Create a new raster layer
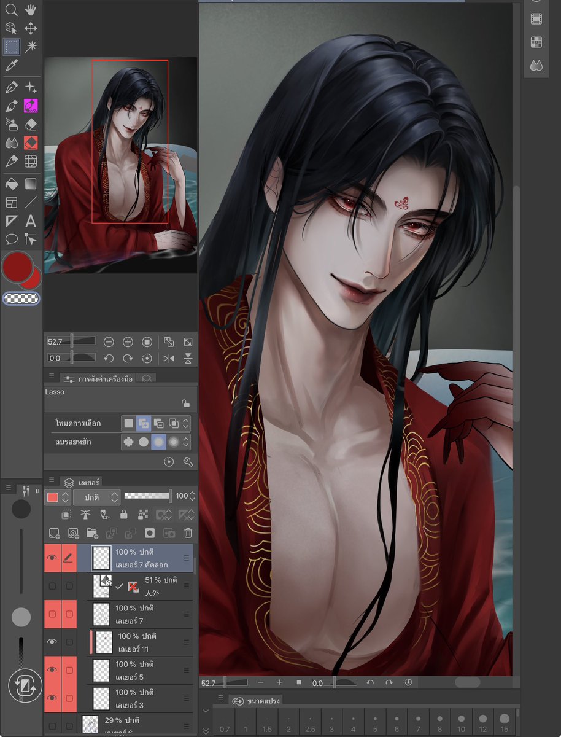This screenshot has height=737, width=561. [54, 534]
